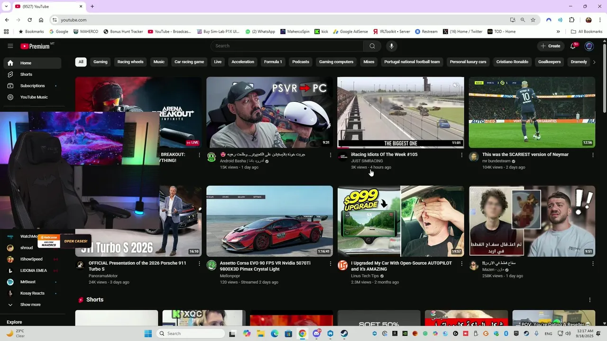Open the tab search dropdown arrow

point(6,7)
